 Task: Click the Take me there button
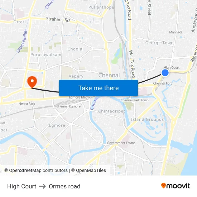point(98,88)
